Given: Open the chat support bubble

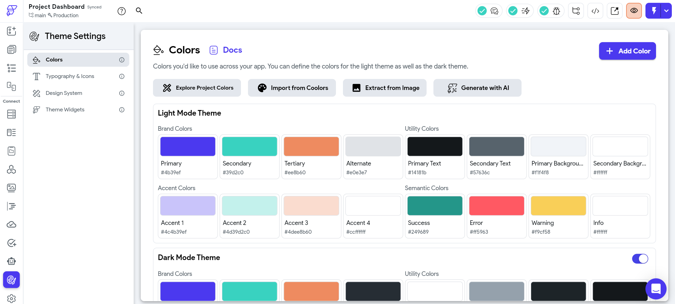Looking at the screenshot, I should (x=656, y=289).
